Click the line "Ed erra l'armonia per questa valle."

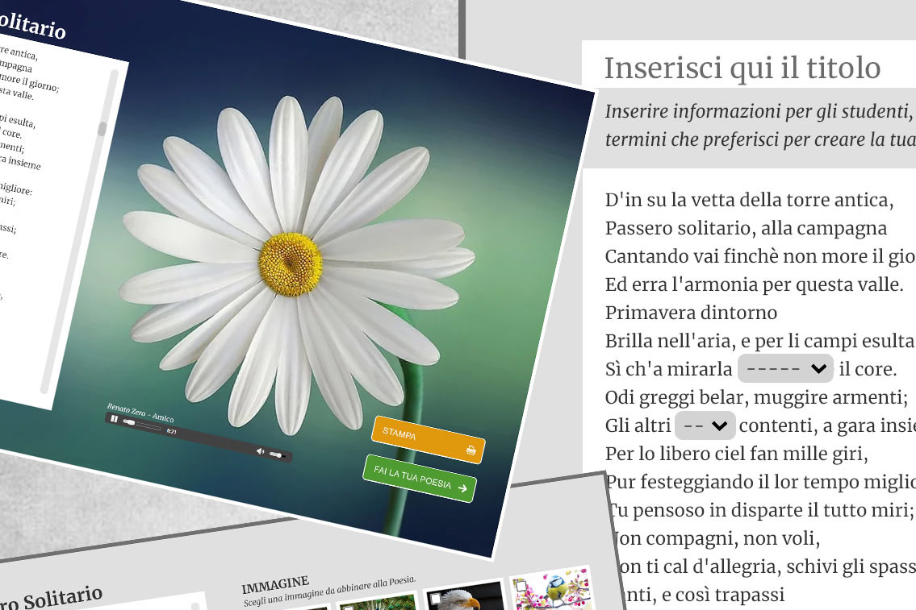754,284
